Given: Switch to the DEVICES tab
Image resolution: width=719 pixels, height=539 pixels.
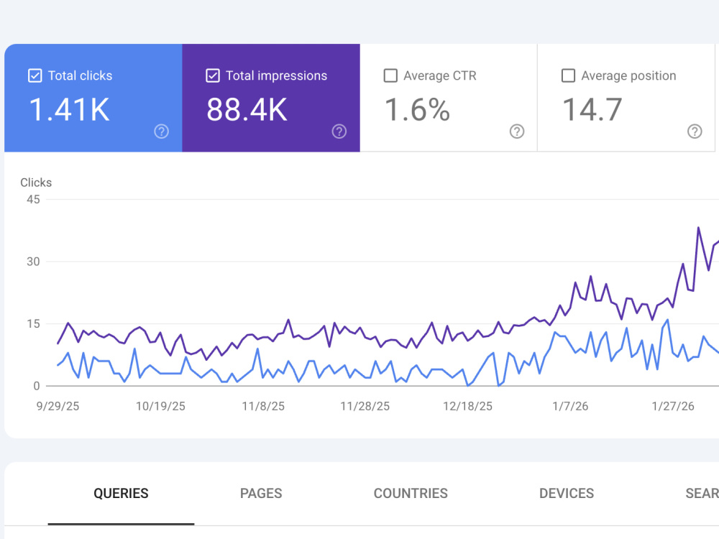Looking at the screenshot, I should [567, 494].
